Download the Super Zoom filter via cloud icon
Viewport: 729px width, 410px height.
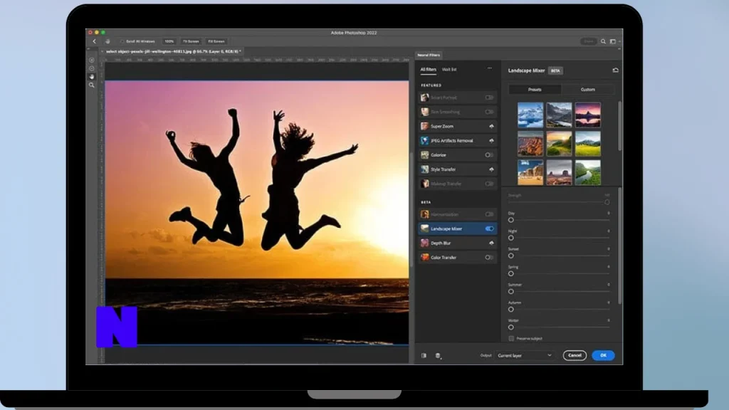click(491, 127)
